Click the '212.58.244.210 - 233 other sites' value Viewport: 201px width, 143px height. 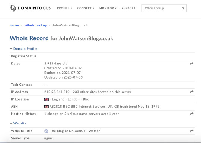point(88,92)
